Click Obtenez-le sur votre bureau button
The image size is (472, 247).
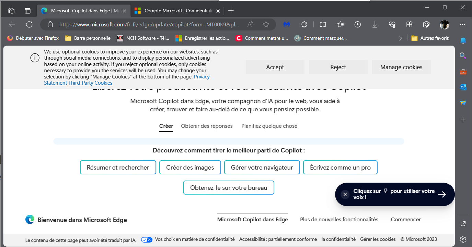click(x=229, y=188)
